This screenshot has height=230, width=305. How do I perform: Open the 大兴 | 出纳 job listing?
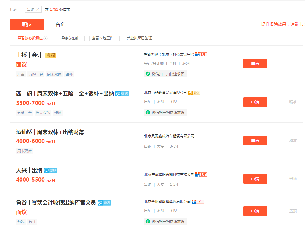coord(29,170)
